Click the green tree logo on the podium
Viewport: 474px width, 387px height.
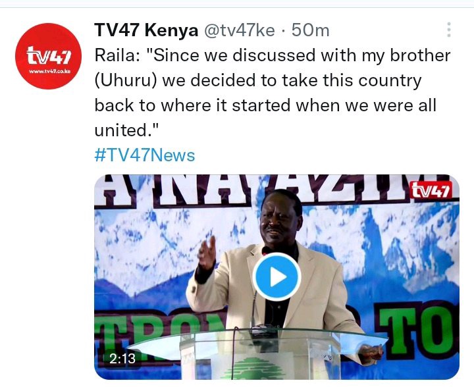(x=254, y=369)
